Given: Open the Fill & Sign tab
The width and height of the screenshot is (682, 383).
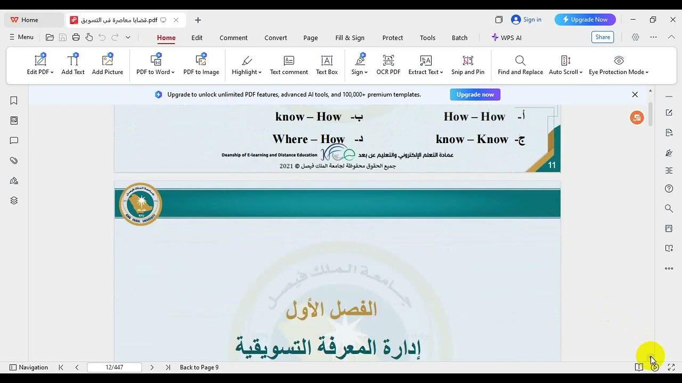Looking at the screenshot, I should point(350,38).
